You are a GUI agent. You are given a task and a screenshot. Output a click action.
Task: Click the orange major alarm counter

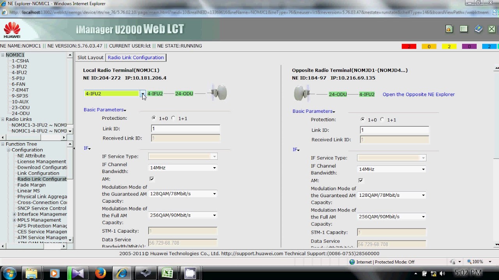(429, 47)
